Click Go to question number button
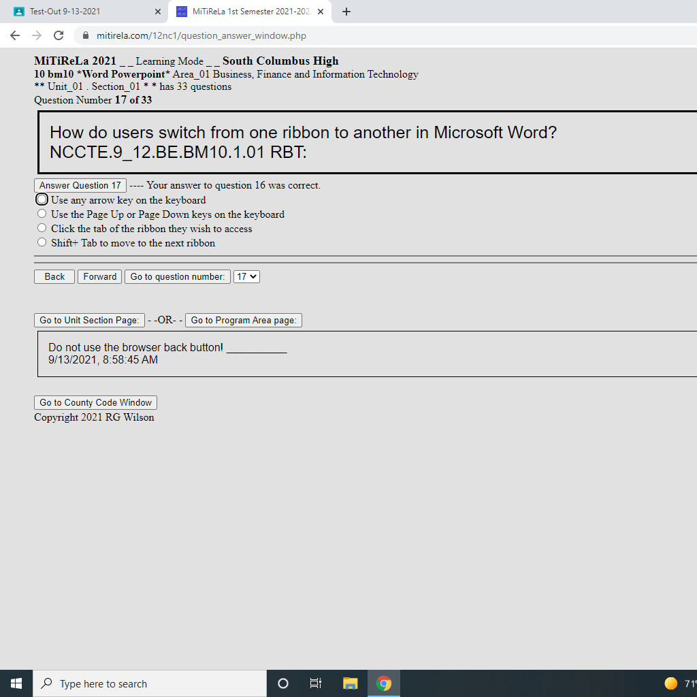 click(x=178, y=276)
